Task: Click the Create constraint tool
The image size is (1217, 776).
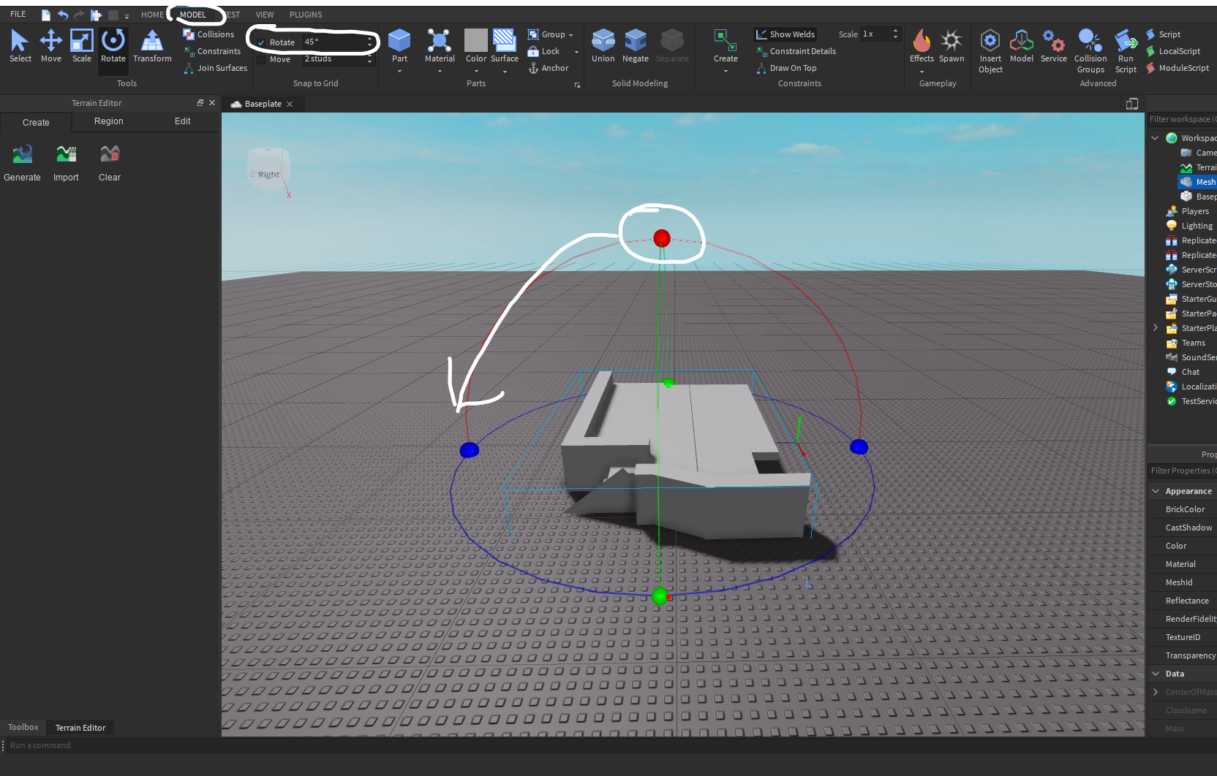Action: click(726, 45)
